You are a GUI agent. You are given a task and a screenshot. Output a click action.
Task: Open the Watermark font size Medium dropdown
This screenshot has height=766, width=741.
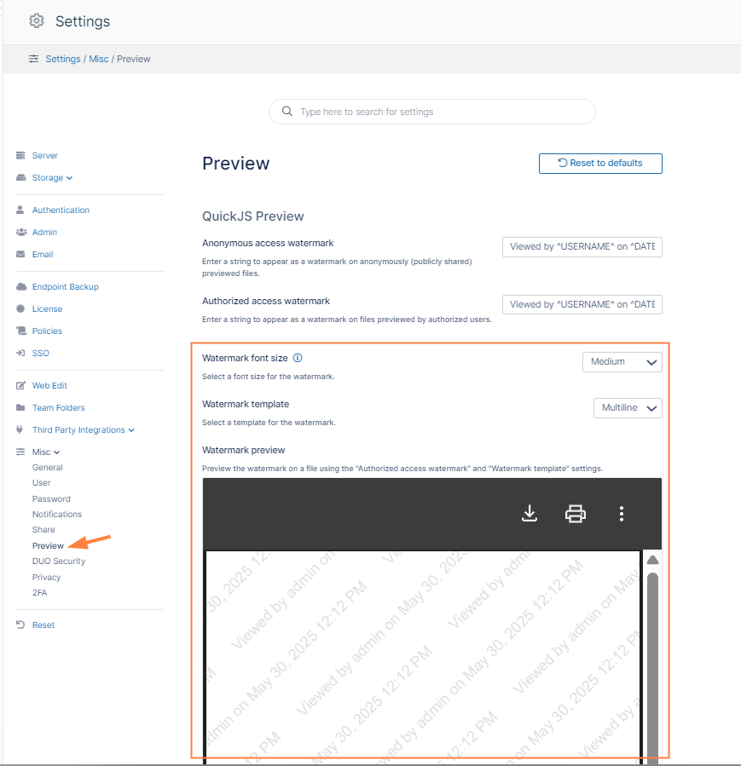[622, 362]
